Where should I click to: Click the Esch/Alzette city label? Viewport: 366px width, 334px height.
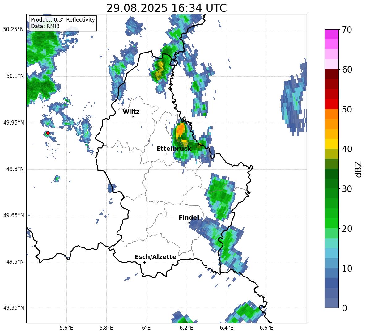[x=155, y=257]
